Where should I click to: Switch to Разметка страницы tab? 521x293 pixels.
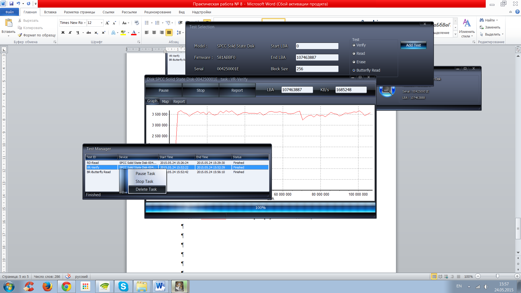point(80,12)
